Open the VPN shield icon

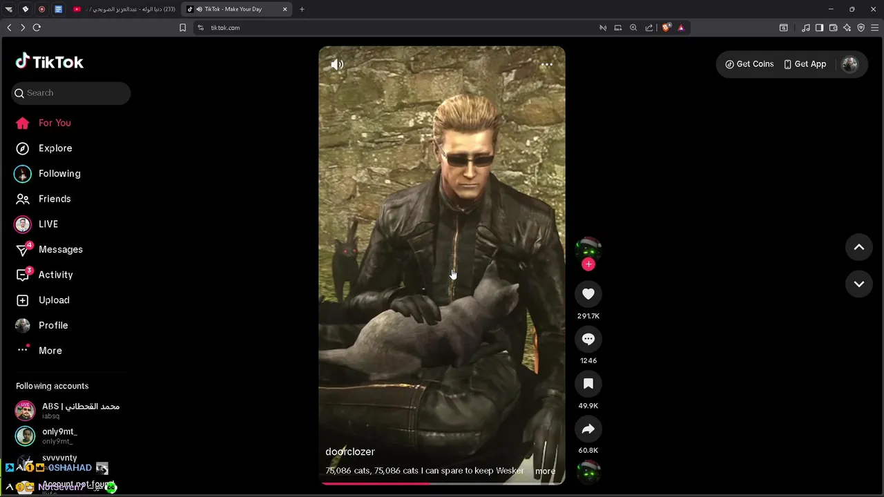861,28
